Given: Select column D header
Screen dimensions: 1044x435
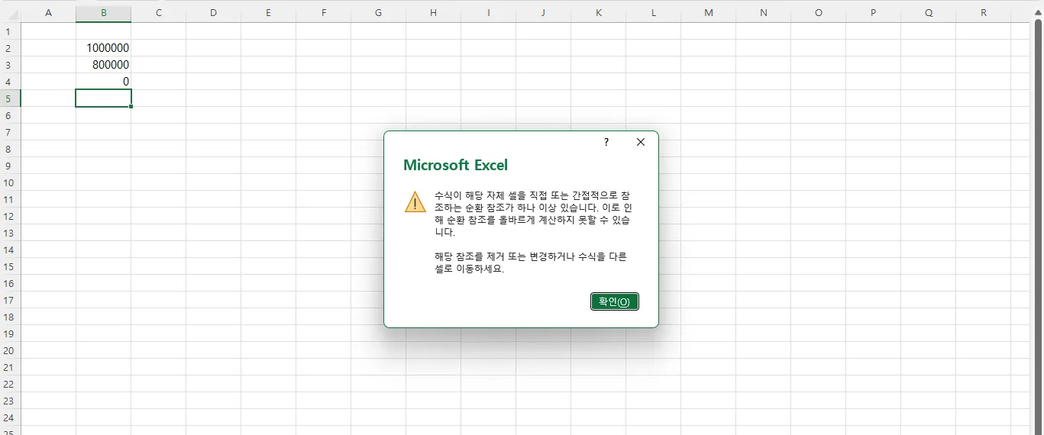Looking at the screenshot, I should pyautogui.click(x=213, y=13).
